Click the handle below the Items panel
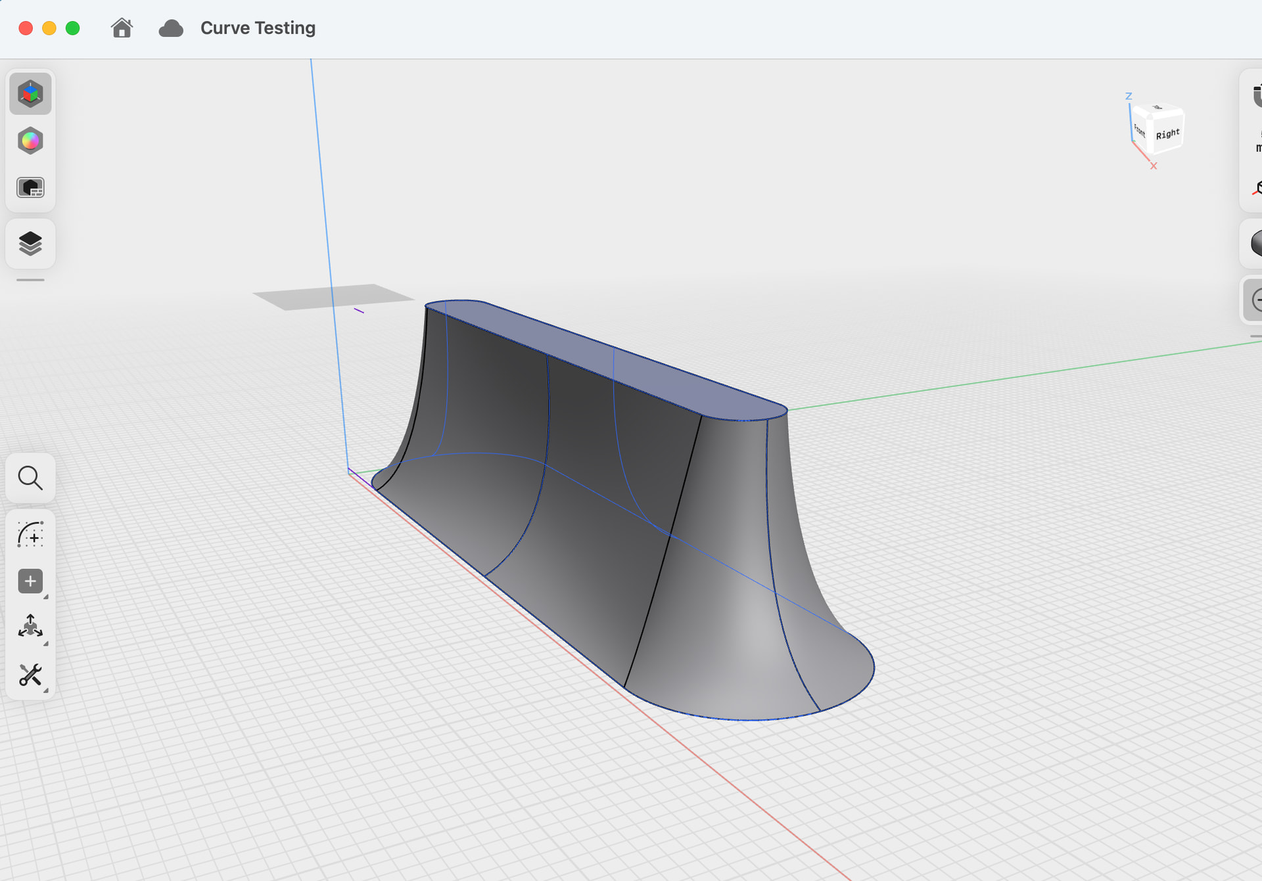This screenshot has width=1262, height=881. coord(30,280)
